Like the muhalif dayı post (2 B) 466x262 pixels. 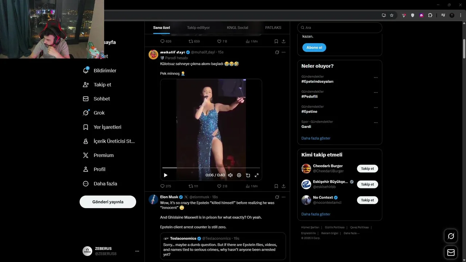(x=222, y=186)
